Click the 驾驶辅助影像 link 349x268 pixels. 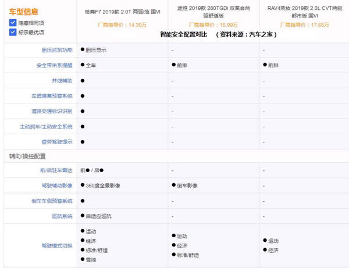click(x=57, y=185)
